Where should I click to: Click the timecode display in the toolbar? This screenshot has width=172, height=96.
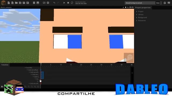[x=81, y=3]
